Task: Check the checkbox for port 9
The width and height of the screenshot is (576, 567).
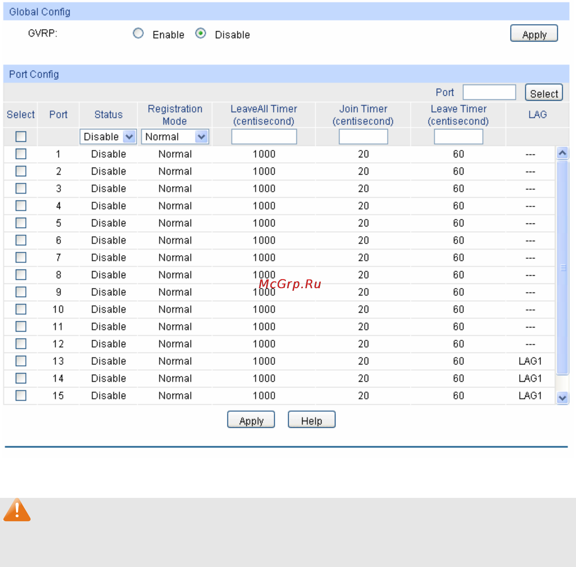Action: pos(21,292)
